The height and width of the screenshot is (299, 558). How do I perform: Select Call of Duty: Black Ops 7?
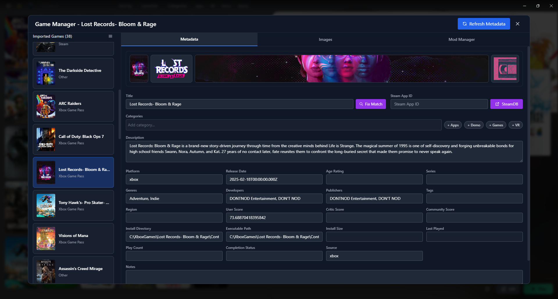point(73,139)
